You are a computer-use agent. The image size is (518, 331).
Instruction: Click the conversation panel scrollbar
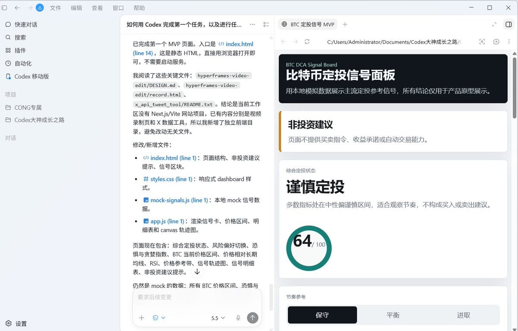pos(271,297)
